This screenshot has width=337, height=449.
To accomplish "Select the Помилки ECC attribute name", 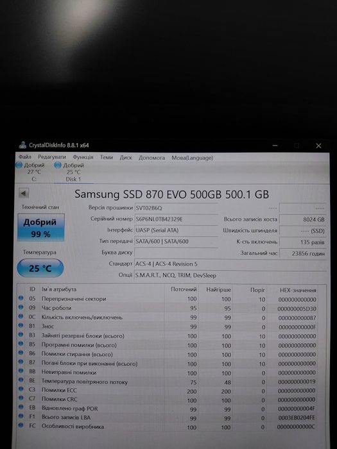I will click(x=59, y=390).
